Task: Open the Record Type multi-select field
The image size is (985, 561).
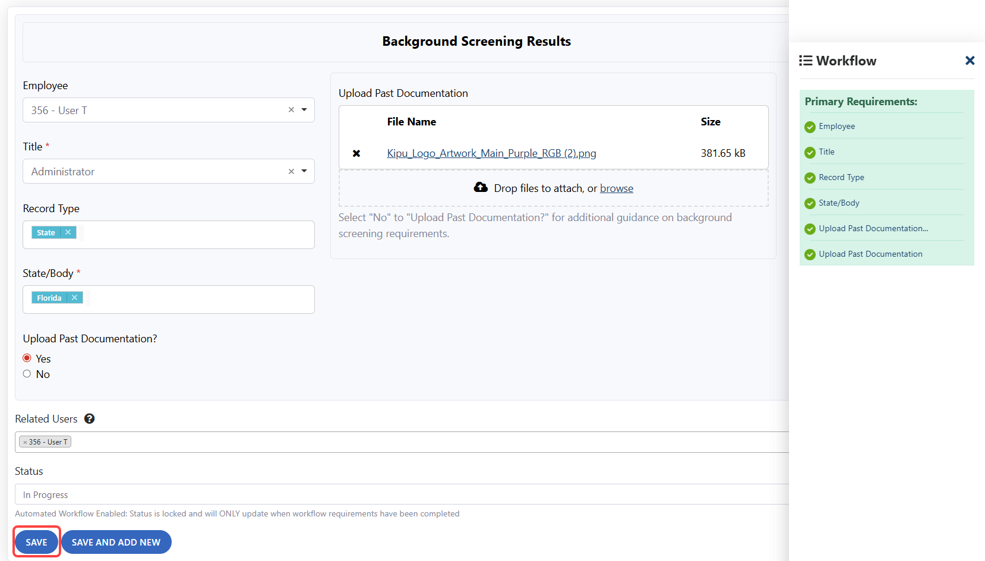Action: point(196,235)
